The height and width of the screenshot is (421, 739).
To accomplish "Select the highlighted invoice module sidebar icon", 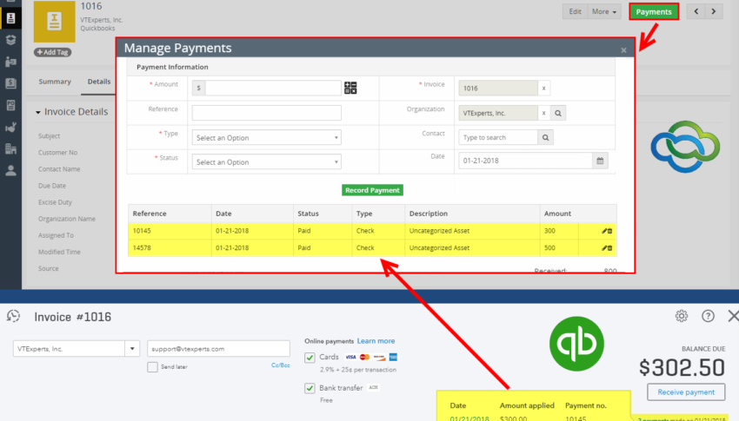I will [x=10, y=18].
